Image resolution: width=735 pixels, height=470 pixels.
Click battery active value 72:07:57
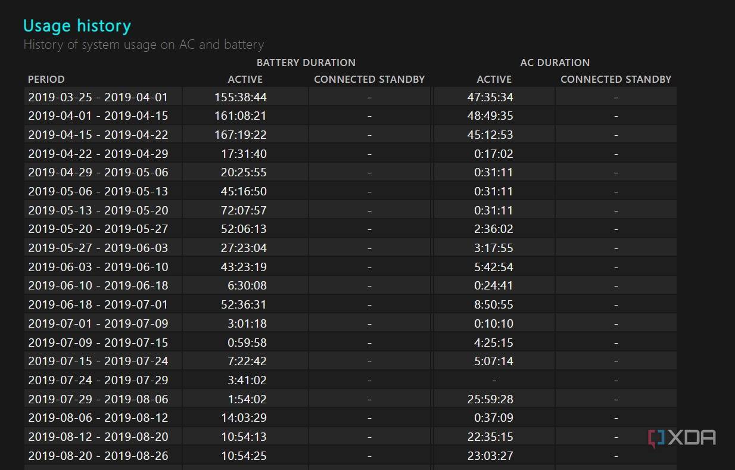244,210
